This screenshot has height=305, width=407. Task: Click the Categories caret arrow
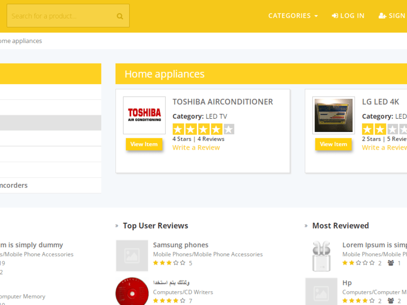(x=316, y=16)
